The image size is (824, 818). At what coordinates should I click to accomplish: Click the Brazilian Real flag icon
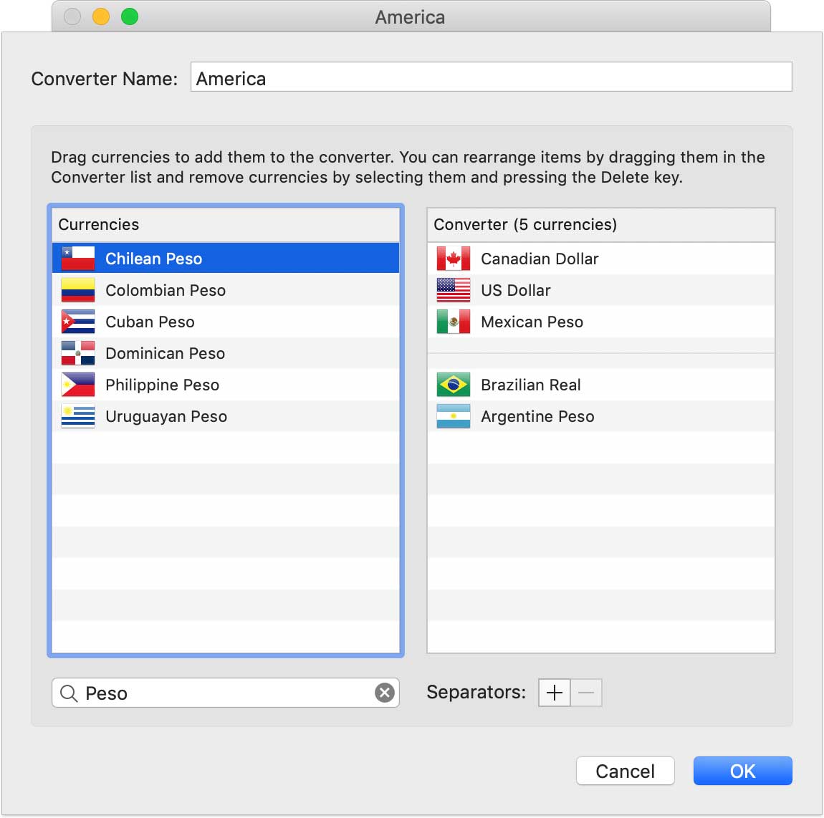453,385
